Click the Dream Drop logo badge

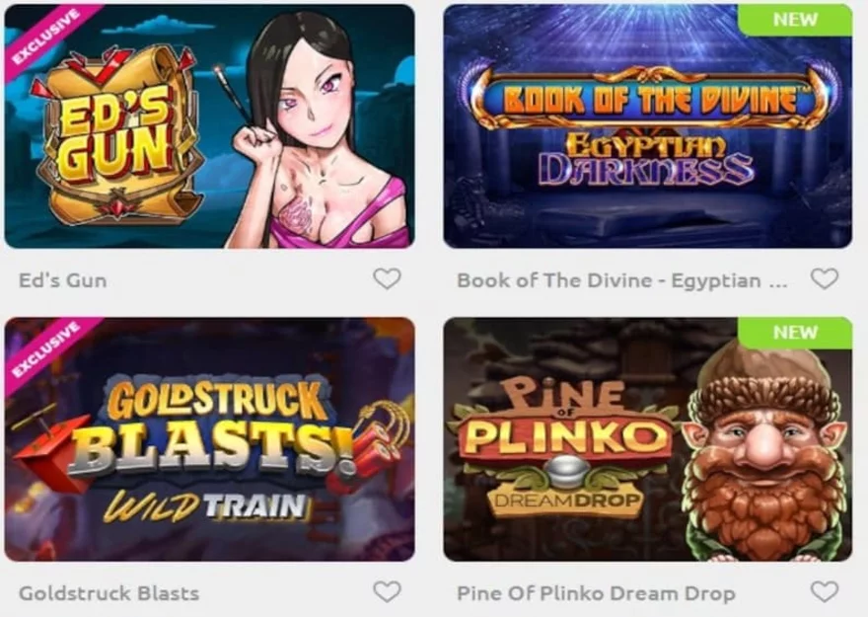[x=566, y=501]
